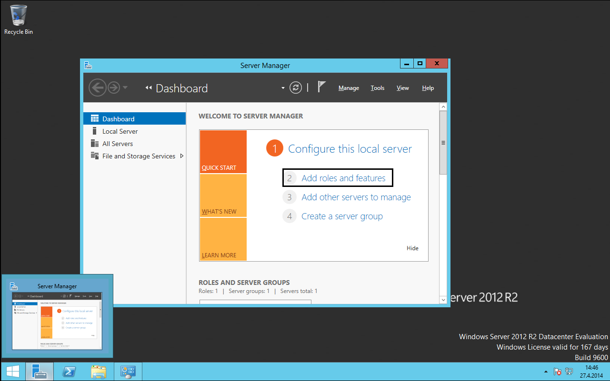Open the Notifications flag icon

(322, 88)
